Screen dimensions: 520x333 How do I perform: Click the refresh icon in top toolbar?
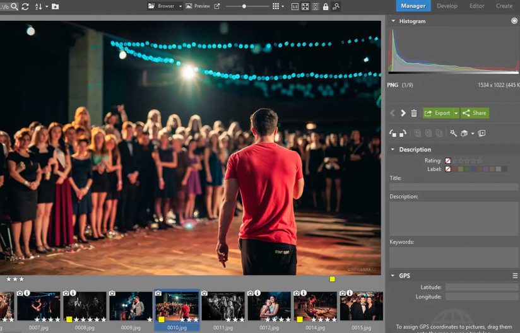click(x=25, y=6)
